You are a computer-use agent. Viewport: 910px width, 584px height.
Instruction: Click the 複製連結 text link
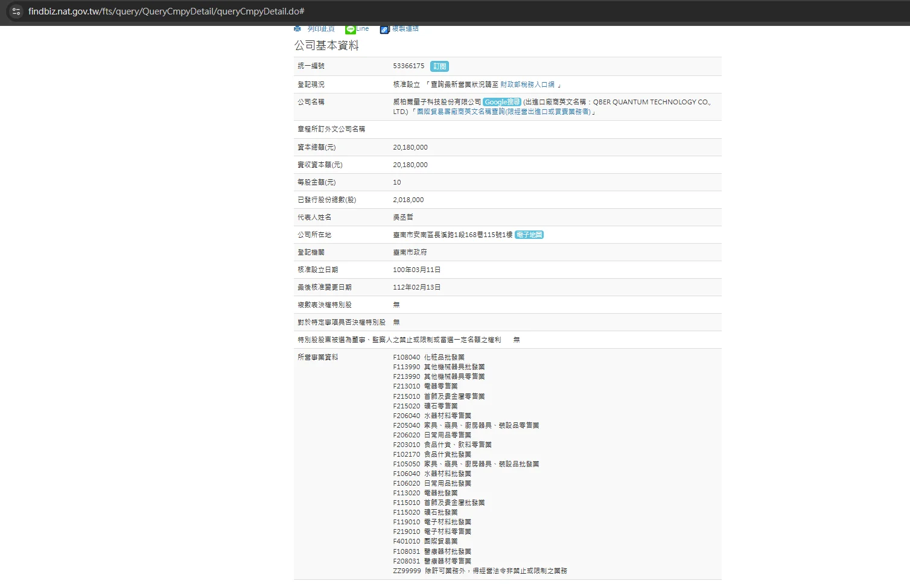405,29
